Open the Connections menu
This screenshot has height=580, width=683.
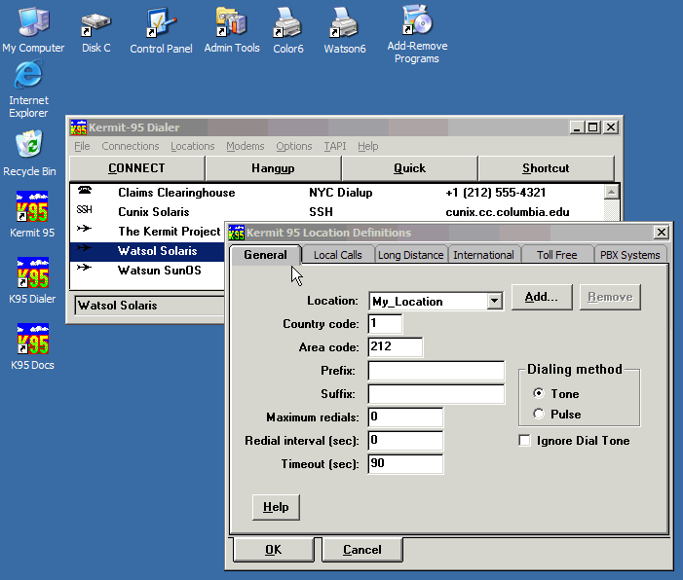pos(130,147)
